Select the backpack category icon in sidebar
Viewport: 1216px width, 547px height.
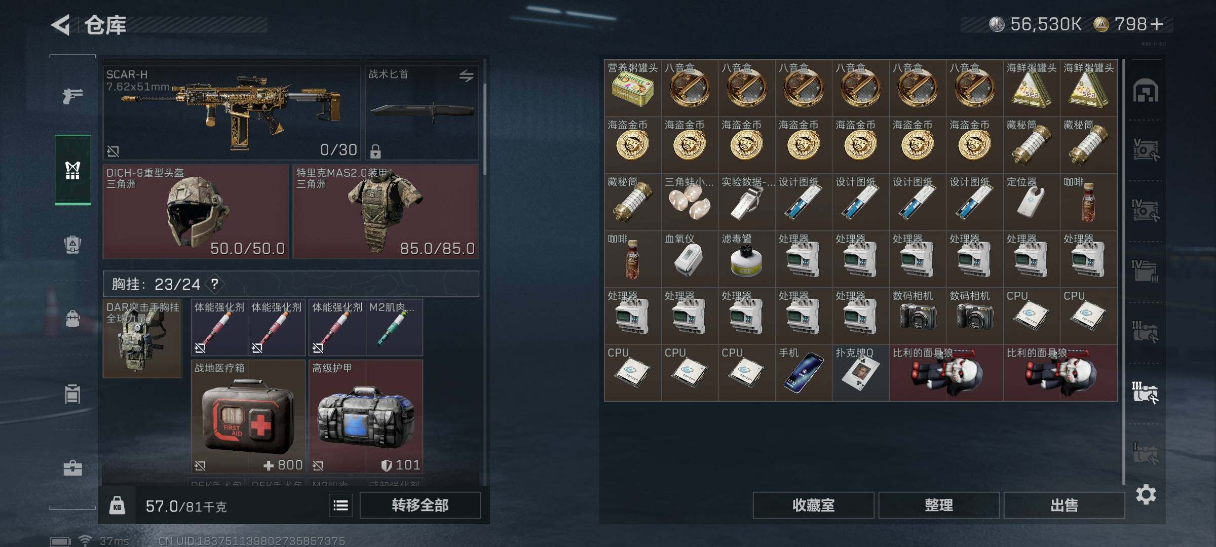coord(72,319)
